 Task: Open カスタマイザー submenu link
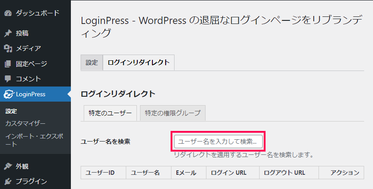point(25,123)
